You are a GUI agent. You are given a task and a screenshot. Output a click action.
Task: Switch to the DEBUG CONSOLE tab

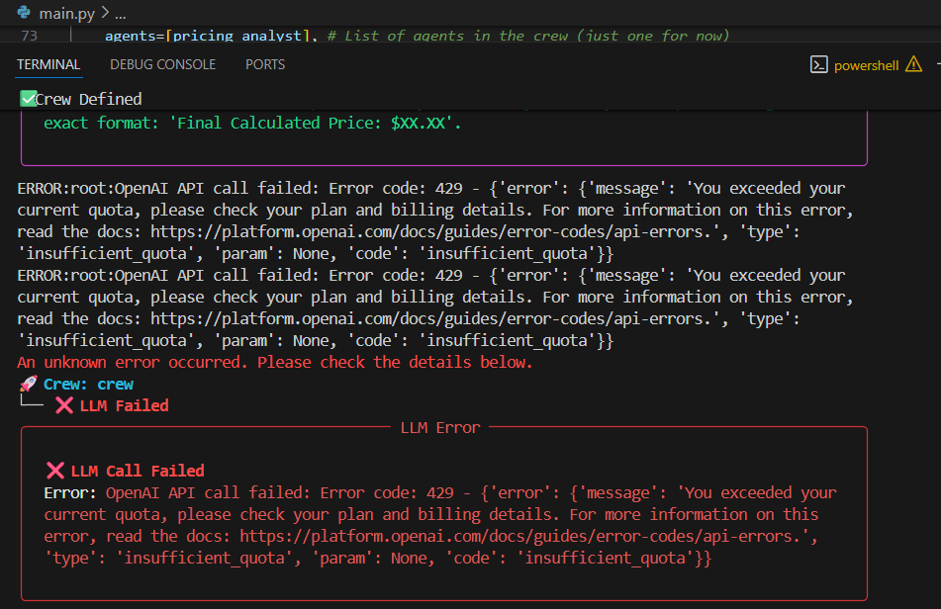[x=162, y=64]
